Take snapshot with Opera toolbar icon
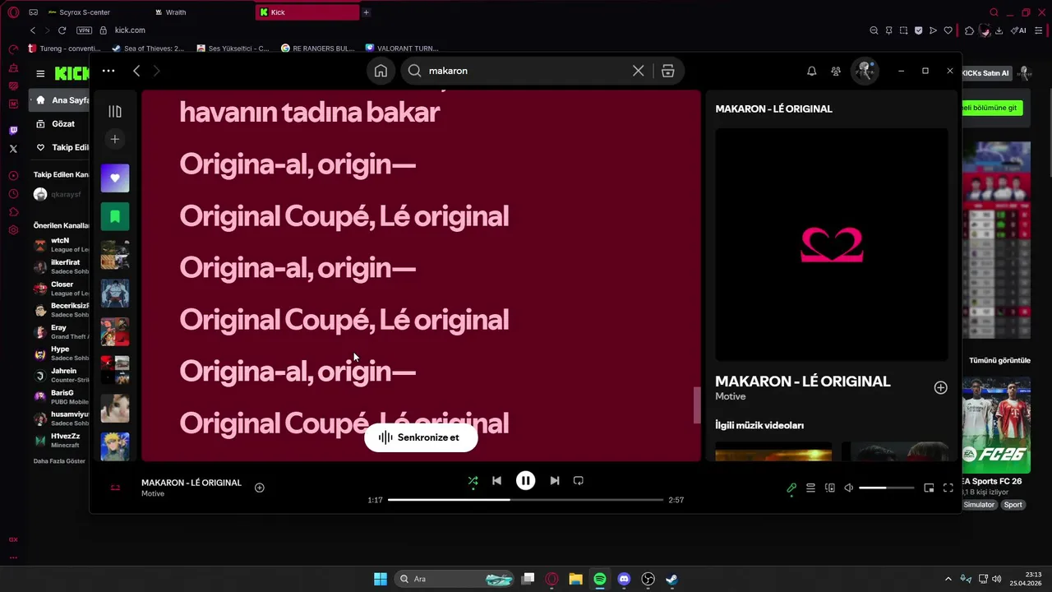 point(903,30)
